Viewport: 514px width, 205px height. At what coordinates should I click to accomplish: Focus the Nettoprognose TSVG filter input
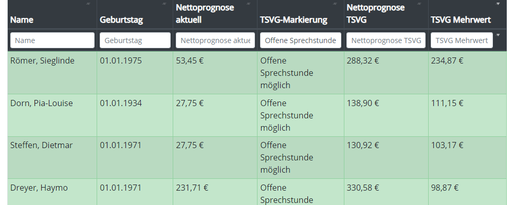coord(386,40)
